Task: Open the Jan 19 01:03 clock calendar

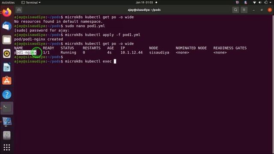Action: [x=144, y=3]
